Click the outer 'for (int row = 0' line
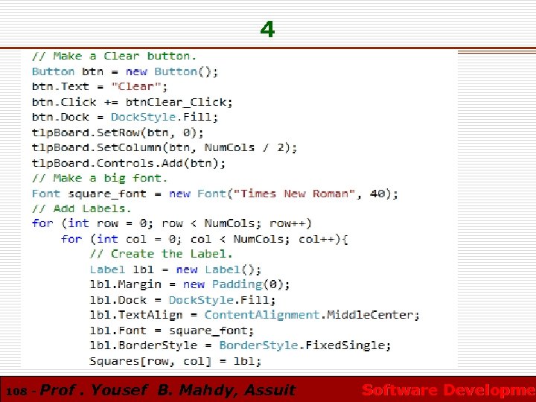Viewport: 536px width, 402px height. [172, 223]
